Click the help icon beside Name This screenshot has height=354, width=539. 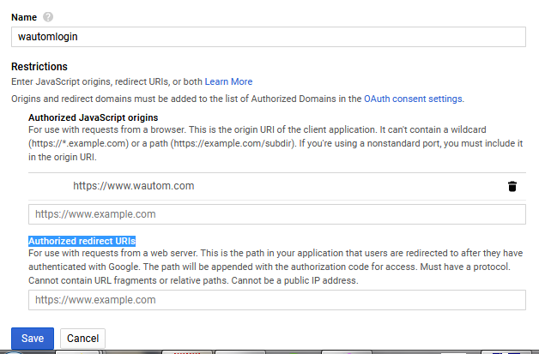coord(48,15)
